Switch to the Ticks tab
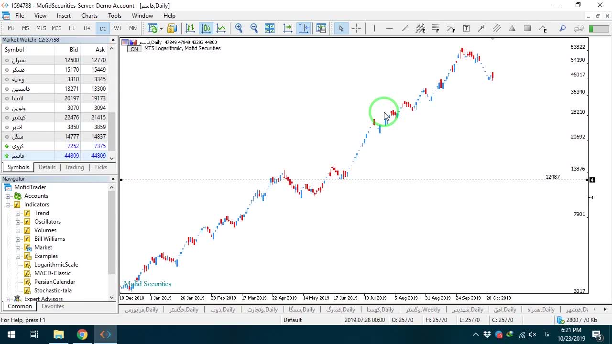This screenshot has height=344, width=612. pyautogui.click(x=100, y=167)
